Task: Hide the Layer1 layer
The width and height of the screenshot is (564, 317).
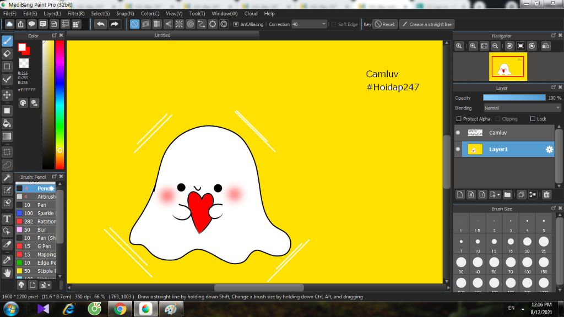Action: point(458,149)
